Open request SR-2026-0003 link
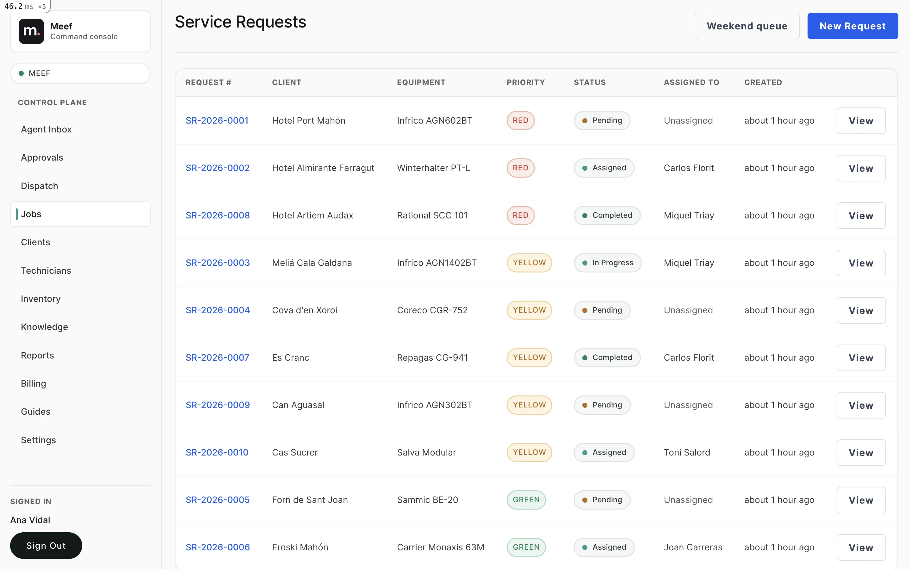 [218, 263]
